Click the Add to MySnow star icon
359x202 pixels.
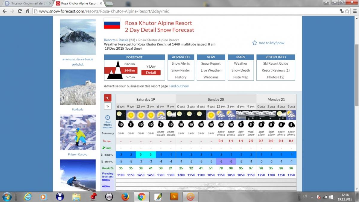(255, 43)
